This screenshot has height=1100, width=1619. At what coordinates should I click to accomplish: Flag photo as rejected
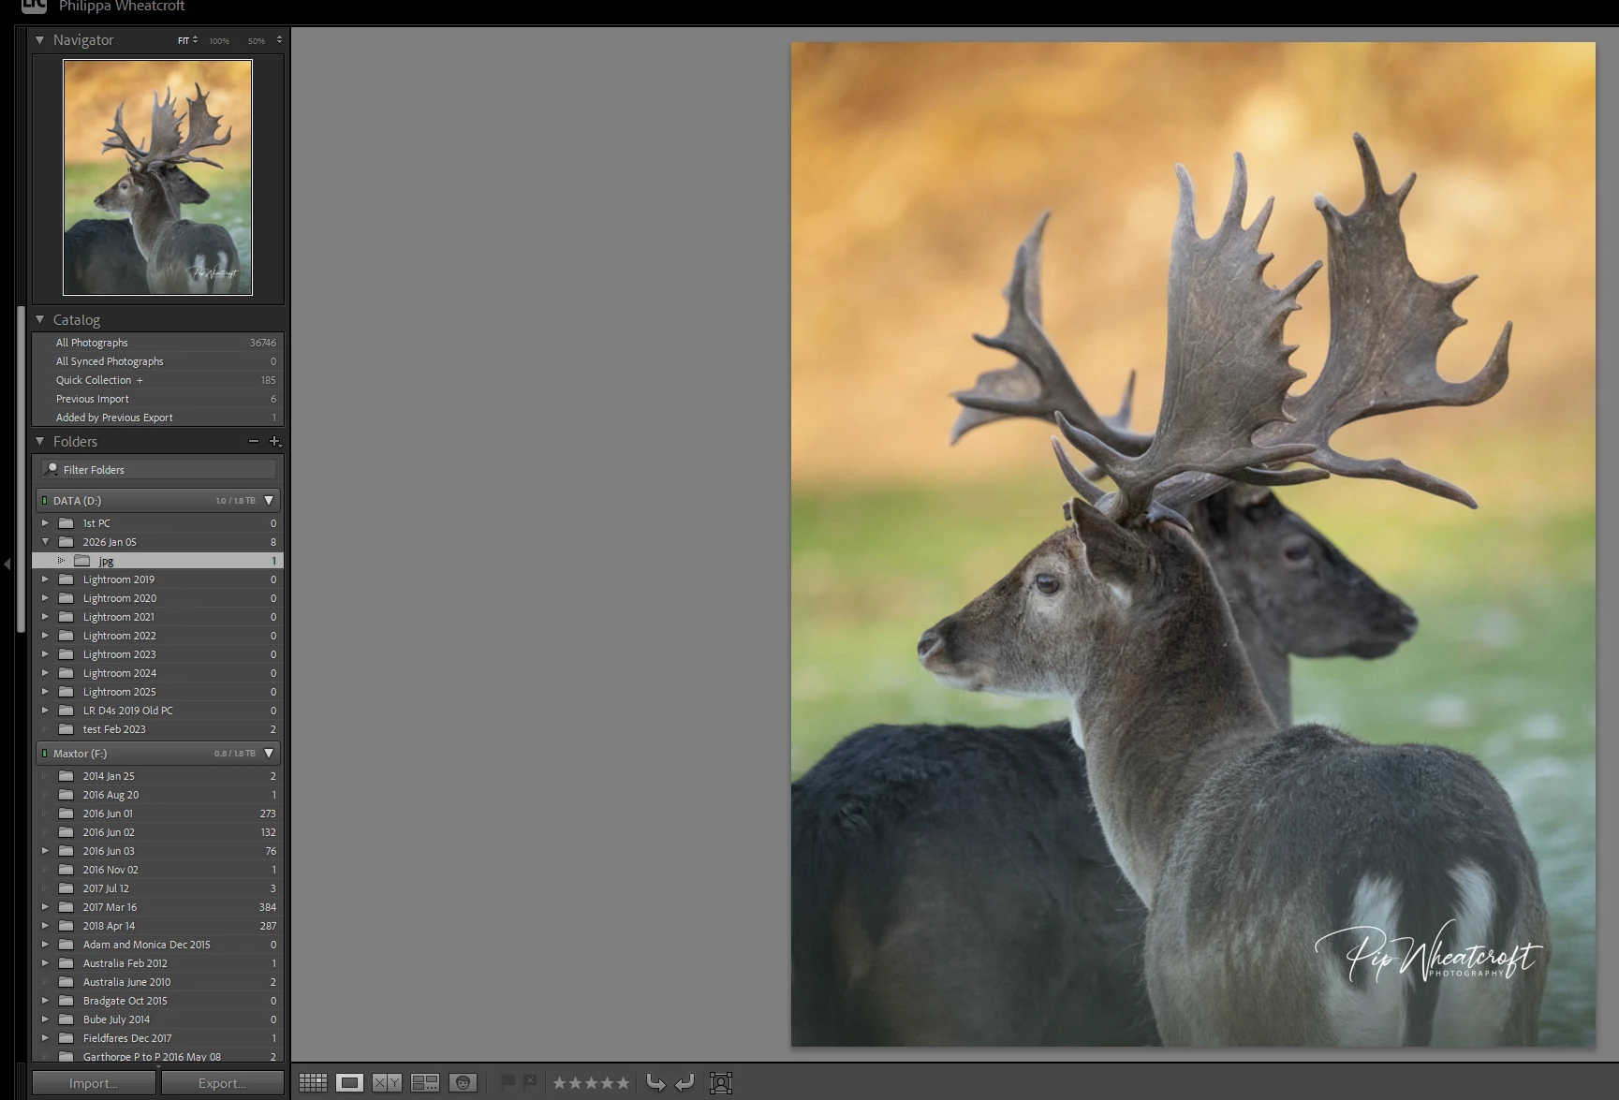pos(530,1082)
